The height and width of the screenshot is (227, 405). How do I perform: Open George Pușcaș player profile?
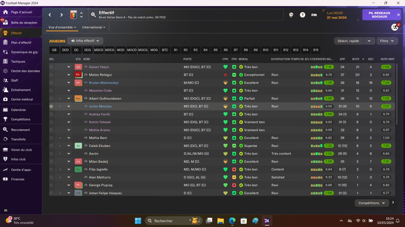point(101,185)
